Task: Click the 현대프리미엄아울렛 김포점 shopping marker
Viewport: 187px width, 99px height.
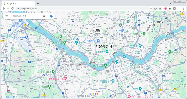Action: pos(20,21)
